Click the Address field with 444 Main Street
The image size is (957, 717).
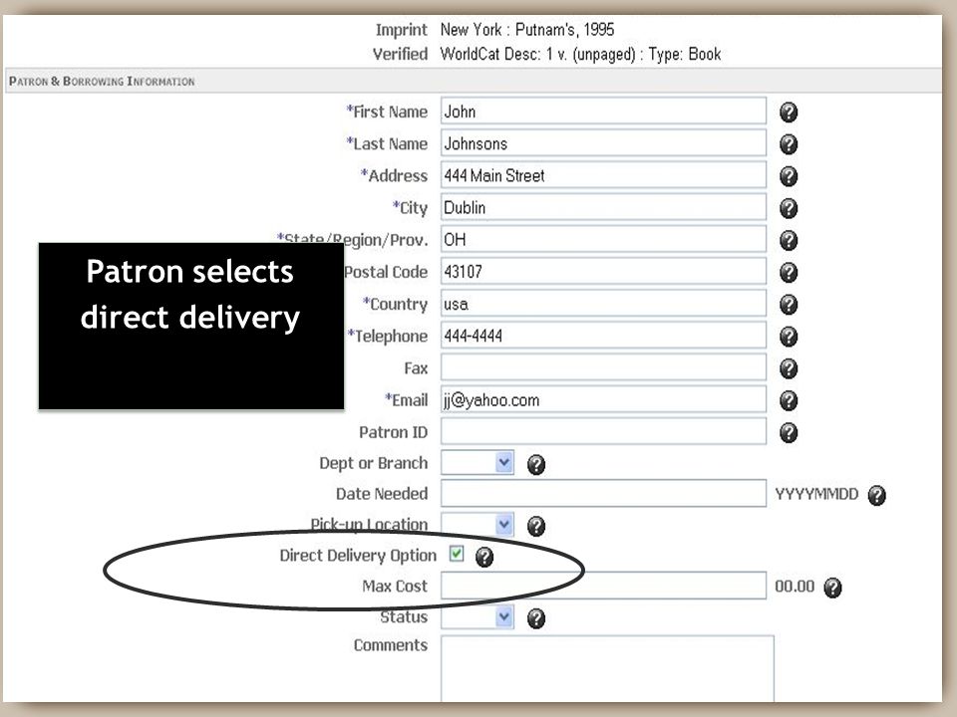(604, 175)
